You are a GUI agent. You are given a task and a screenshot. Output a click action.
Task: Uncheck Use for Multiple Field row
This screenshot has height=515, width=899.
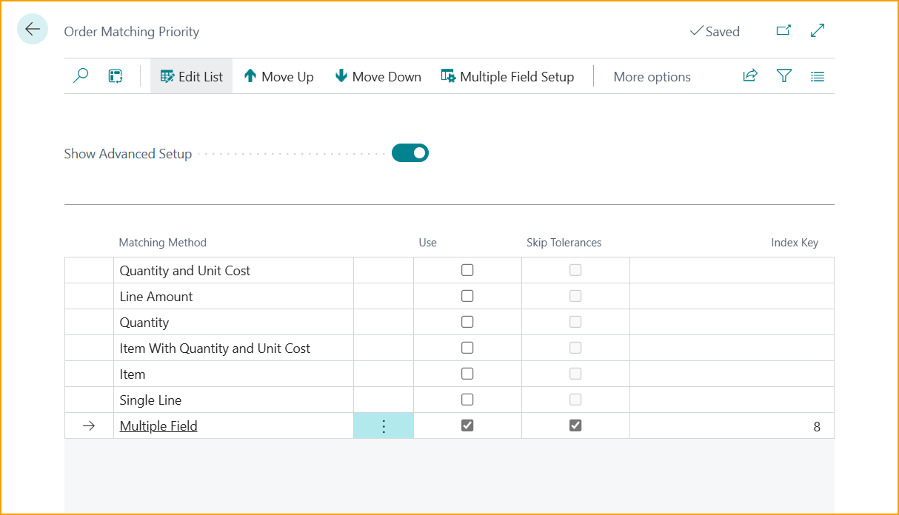(467, 425)
